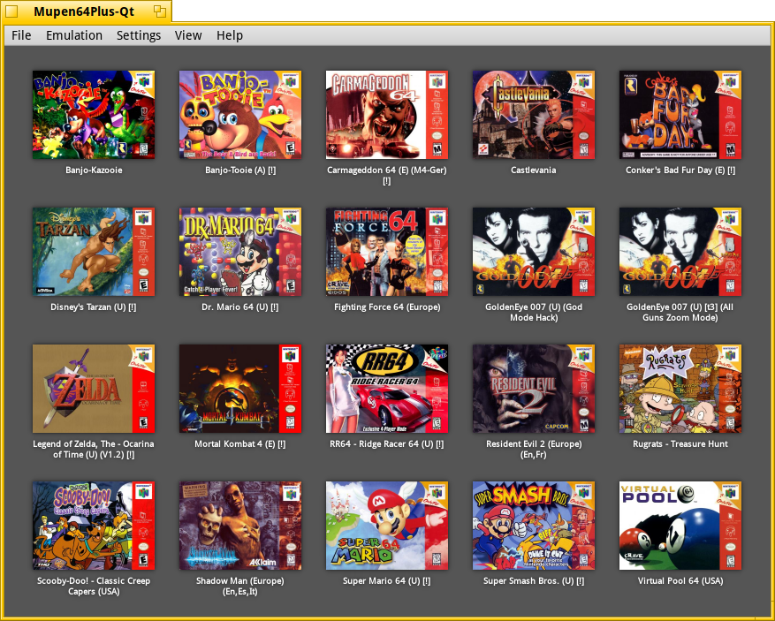Click the 'Castlevania' title text
The width and height of the screenshot is (775, 621).
click(534, 170)
